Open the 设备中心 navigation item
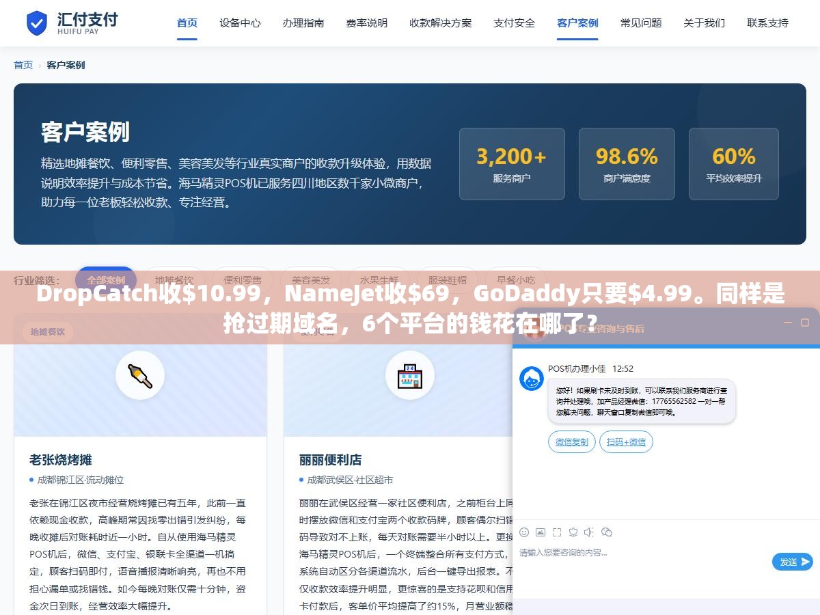820x615 pixels. point(240,23)
